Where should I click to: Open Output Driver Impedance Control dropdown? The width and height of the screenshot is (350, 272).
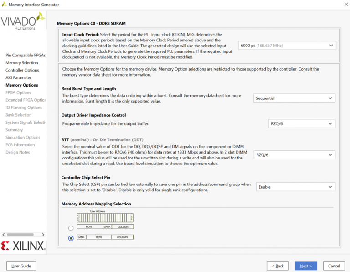(302, 124)
